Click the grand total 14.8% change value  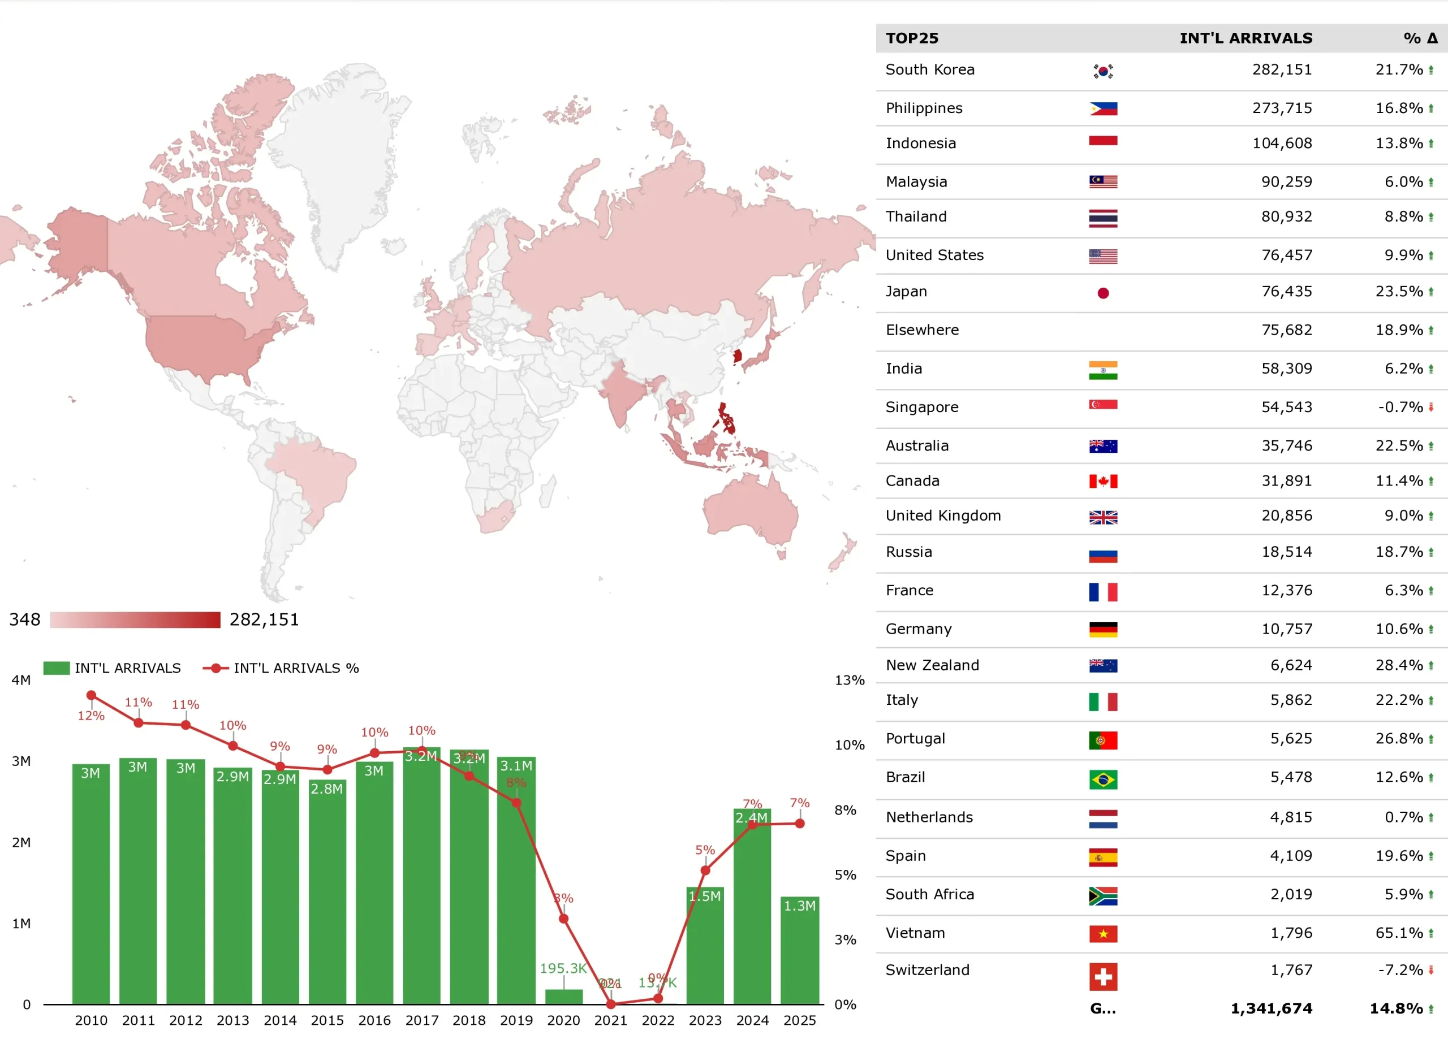click(x=1397, y=1008)
